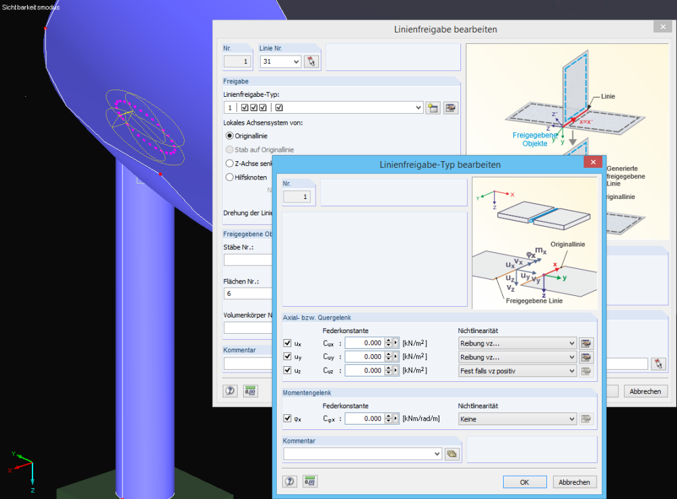Open the ux Nichtlinearität dropdown
The width and height of the screenshot is (677, 499).
[x=517, y=343]
